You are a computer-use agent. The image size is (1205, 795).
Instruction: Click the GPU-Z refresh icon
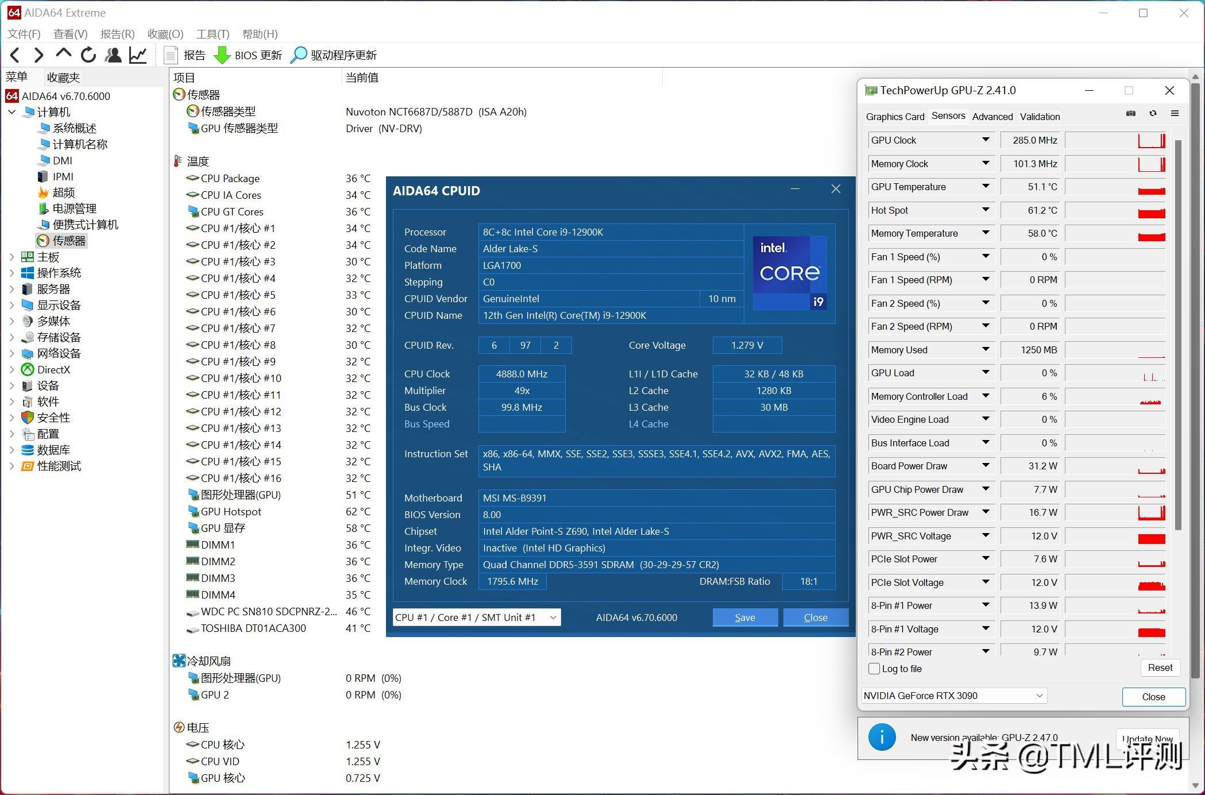1153,114
